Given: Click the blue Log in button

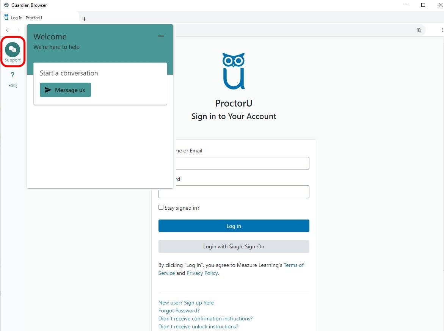Looking at the screenshot, I should pyautogui.click(x=234, y=226).
